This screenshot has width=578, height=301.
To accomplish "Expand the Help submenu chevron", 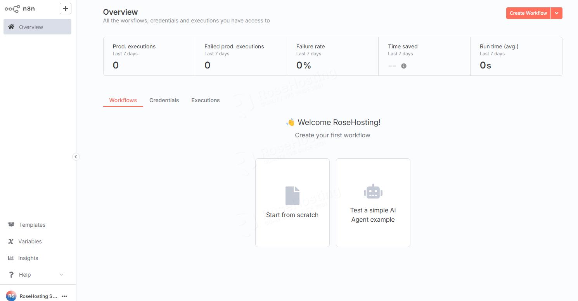I will tap(61, 275).
